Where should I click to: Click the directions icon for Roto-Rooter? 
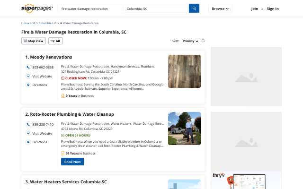(28, 142)
